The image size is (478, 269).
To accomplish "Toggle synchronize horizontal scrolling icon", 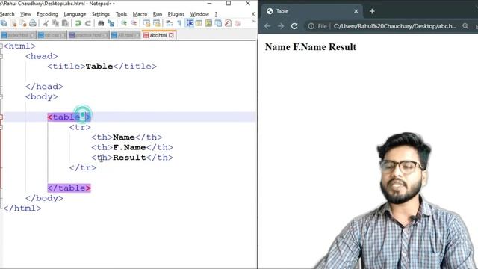I will coord(156,23).
